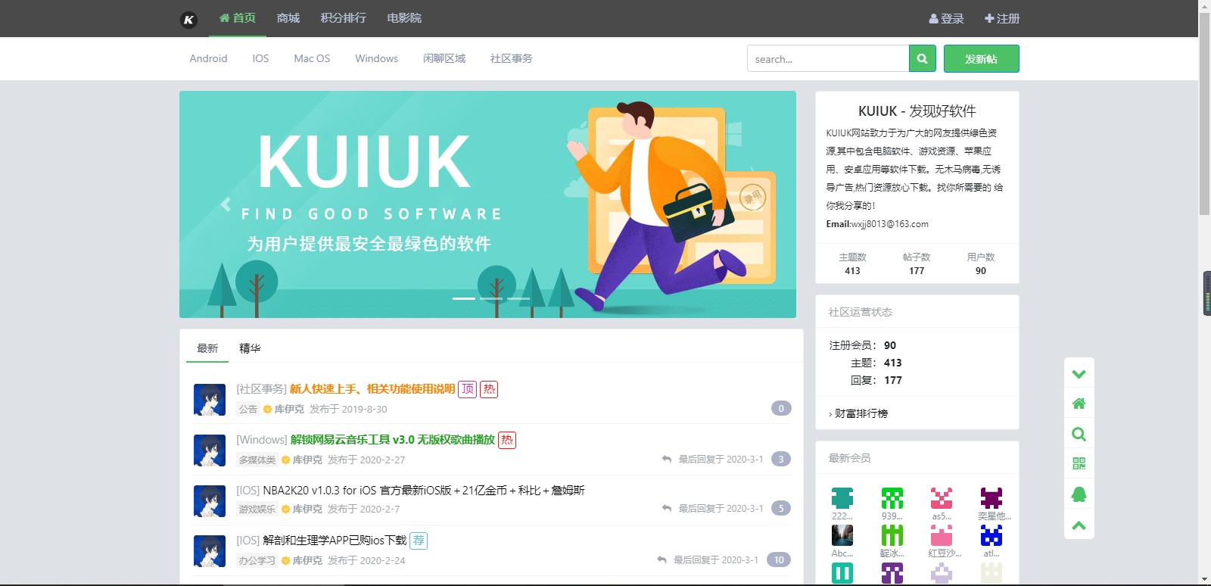Image resolution: width=1211 pixels, height=586 pixels.
Task: Click floating search magnifier icon
Action: (x=1079, y=434)
